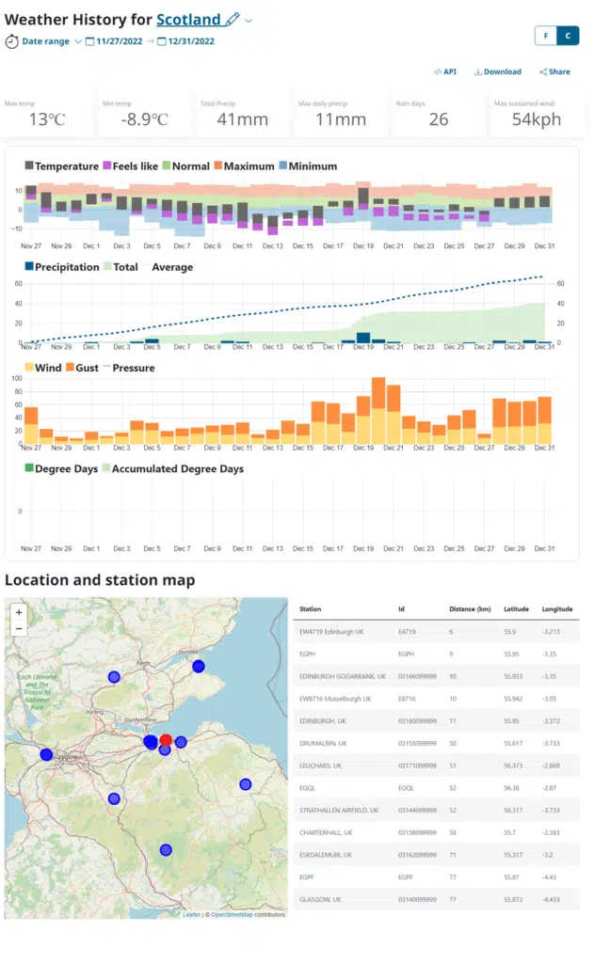Click the end date calendar icon

[162, 41]
